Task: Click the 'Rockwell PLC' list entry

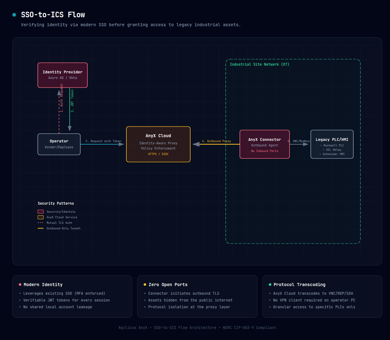Action: click(x=332, y=145)
